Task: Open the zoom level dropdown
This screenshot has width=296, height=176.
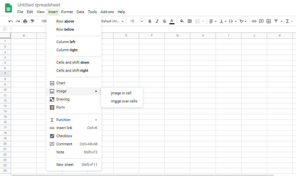Action: click(43, 21)
